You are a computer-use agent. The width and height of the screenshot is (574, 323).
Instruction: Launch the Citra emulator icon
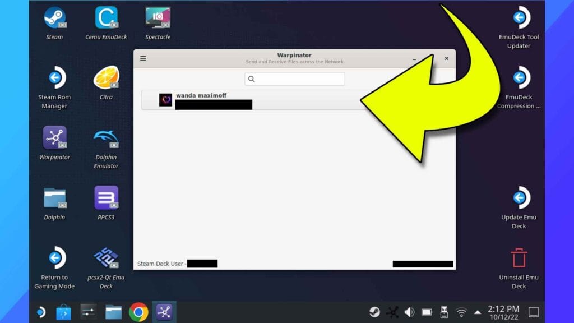coord(106,79)
